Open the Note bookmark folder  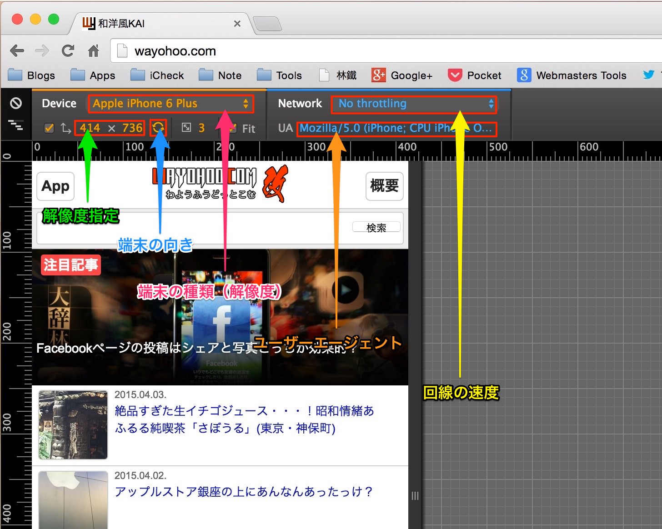pos(220,75)
